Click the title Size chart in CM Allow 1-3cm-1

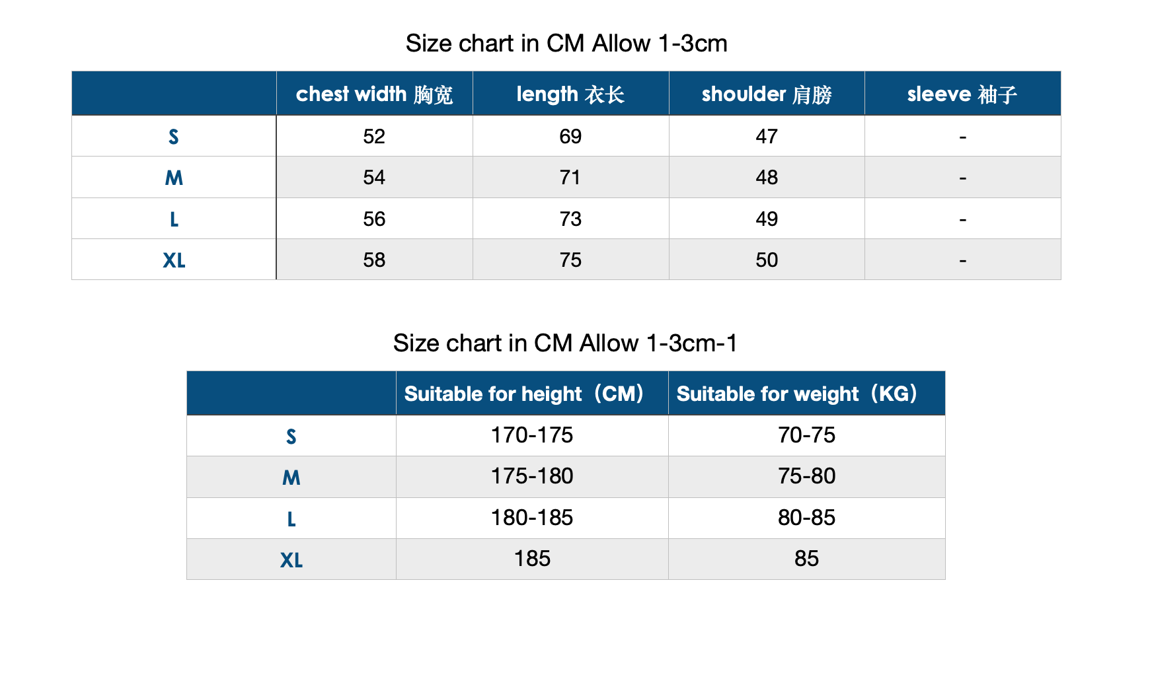[565, 343]
